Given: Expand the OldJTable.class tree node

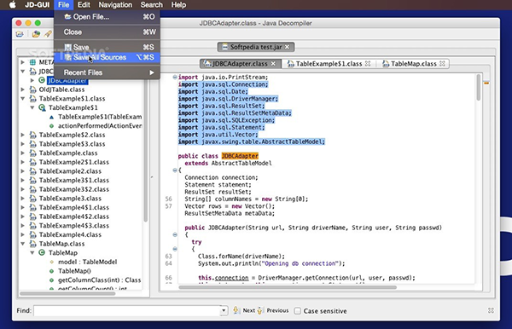Looking at the screenshot, I should tap(22, 89).
